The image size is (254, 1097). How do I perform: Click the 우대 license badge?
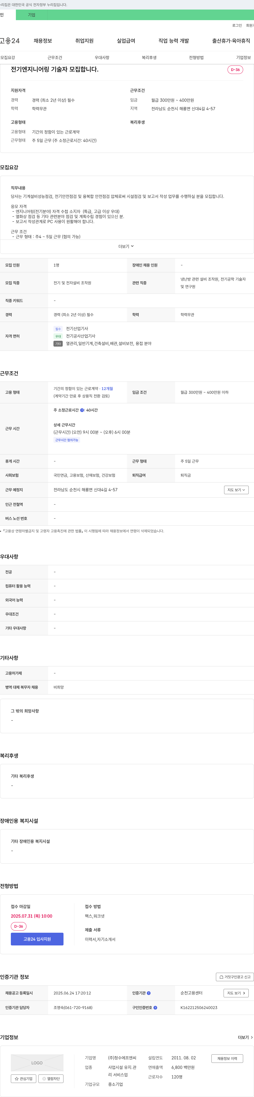point(58,337)
